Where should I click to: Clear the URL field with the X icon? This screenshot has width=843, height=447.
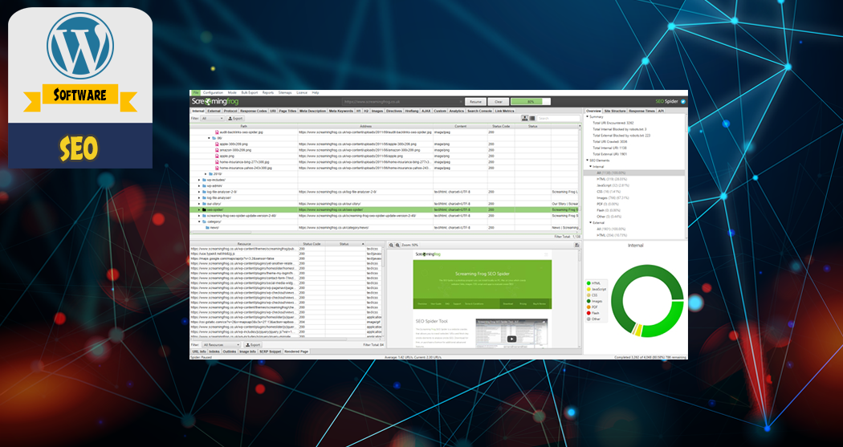(x=461, y=102)
